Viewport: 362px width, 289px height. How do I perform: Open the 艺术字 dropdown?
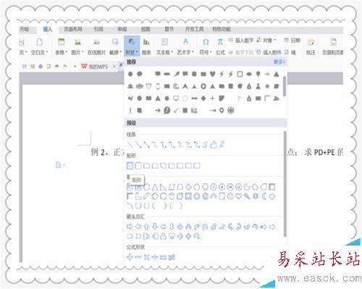point(185,46)
